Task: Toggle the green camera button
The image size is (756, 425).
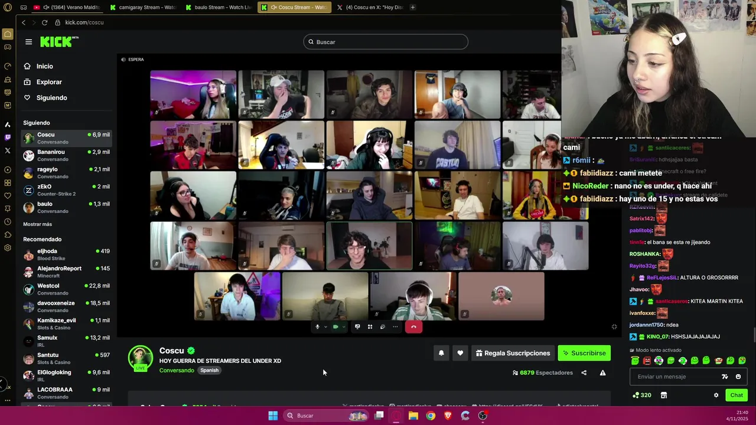Action: (x=335, y=326)
